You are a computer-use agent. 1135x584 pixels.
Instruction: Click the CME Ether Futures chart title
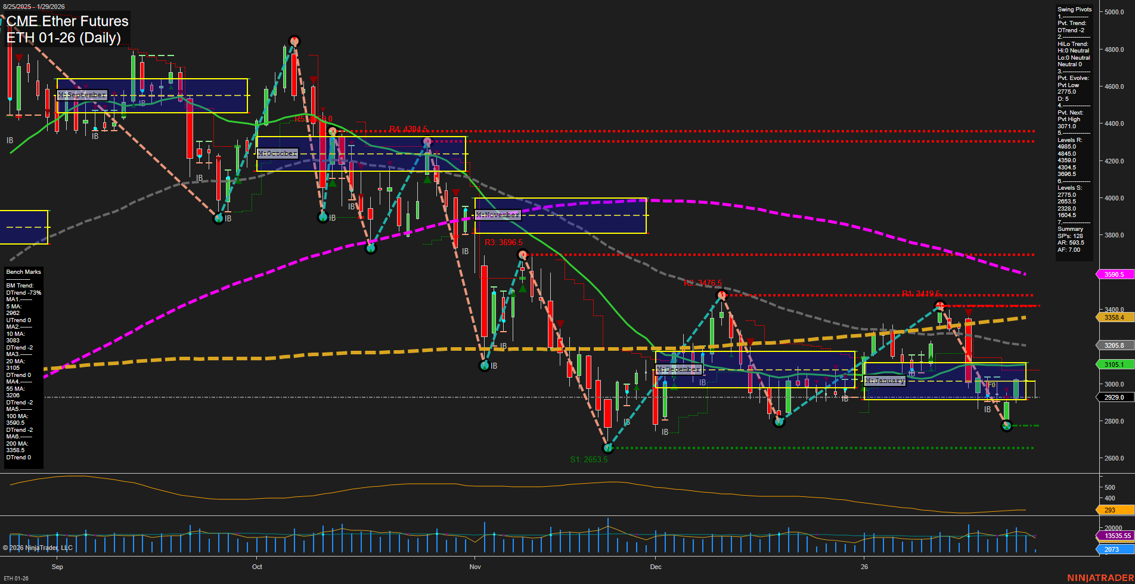coord(67,21)
